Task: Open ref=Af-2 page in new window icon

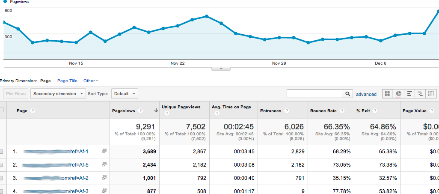Action: pos(104,177)
